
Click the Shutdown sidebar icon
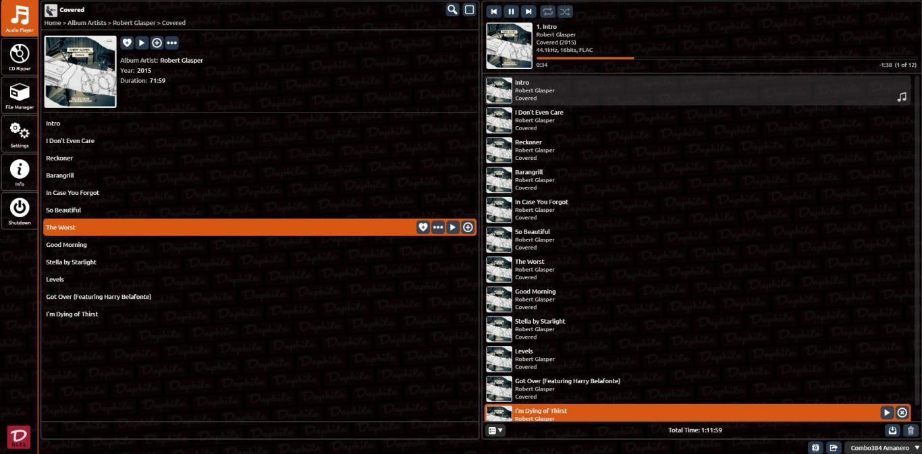tap(20, 210)
